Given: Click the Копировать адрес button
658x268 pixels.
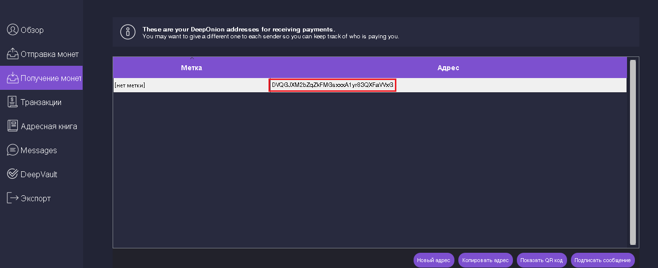Looking at the screenshot, I should pyautogui.click(x=485, y=260).
